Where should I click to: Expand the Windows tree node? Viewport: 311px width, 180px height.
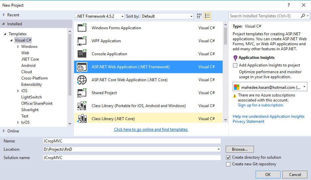pos(18,47)
